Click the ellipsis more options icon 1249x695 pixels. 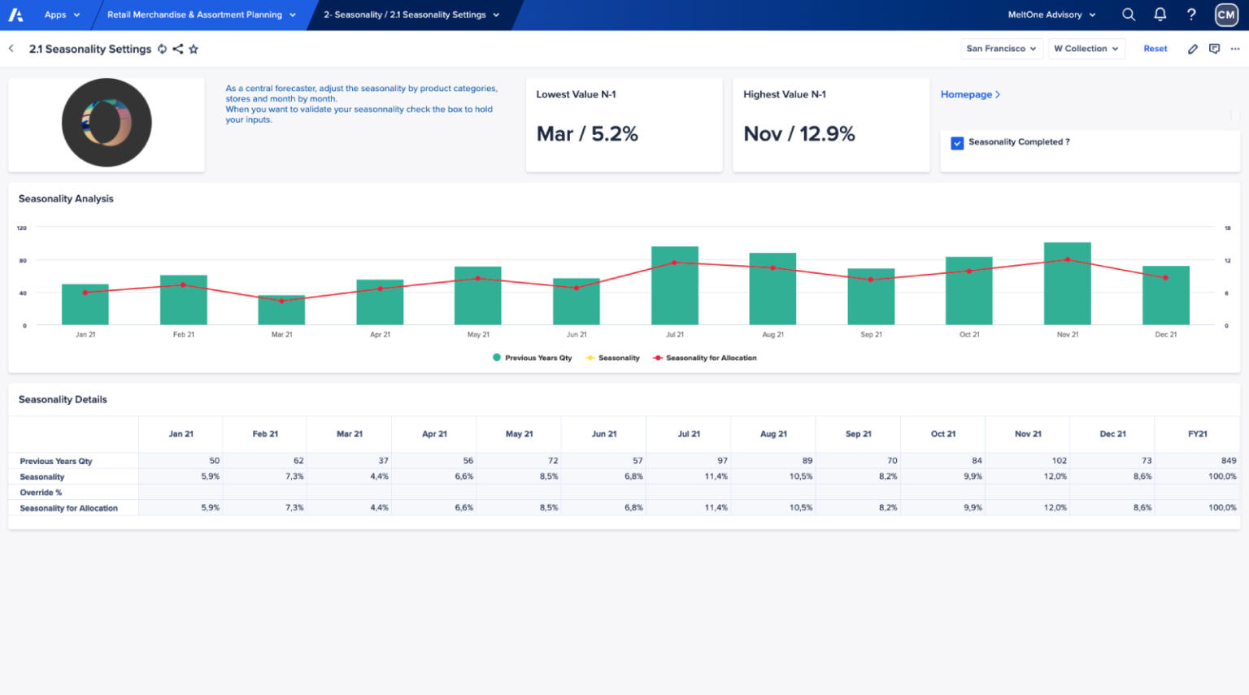point(1234,49)
